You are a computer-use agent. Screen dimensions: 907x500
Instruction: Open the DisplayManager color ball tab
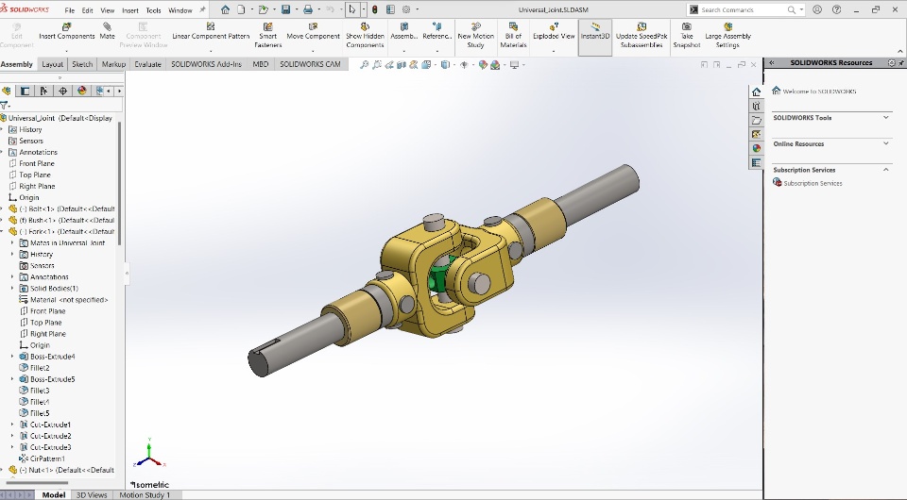tap(82, 91)
